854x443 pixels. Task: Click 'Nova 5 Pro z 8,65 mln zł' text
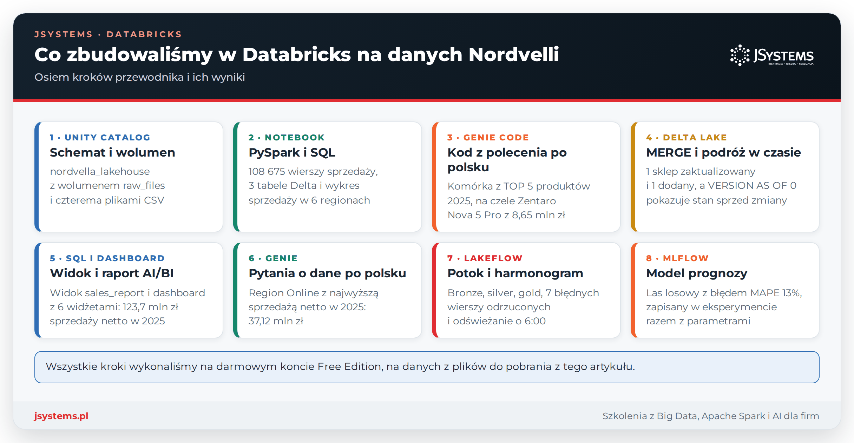(506, 215)
